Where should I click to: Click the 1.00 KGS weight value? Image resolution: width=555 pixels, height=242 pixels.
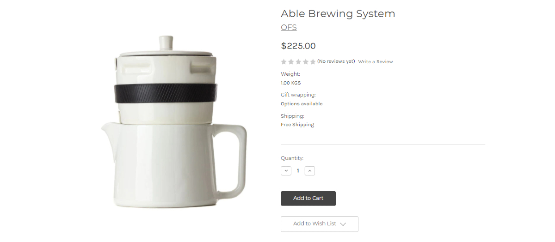pos(290,83)
